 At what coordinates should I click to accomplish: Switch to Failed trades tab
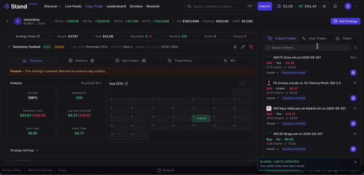[344, 39]
